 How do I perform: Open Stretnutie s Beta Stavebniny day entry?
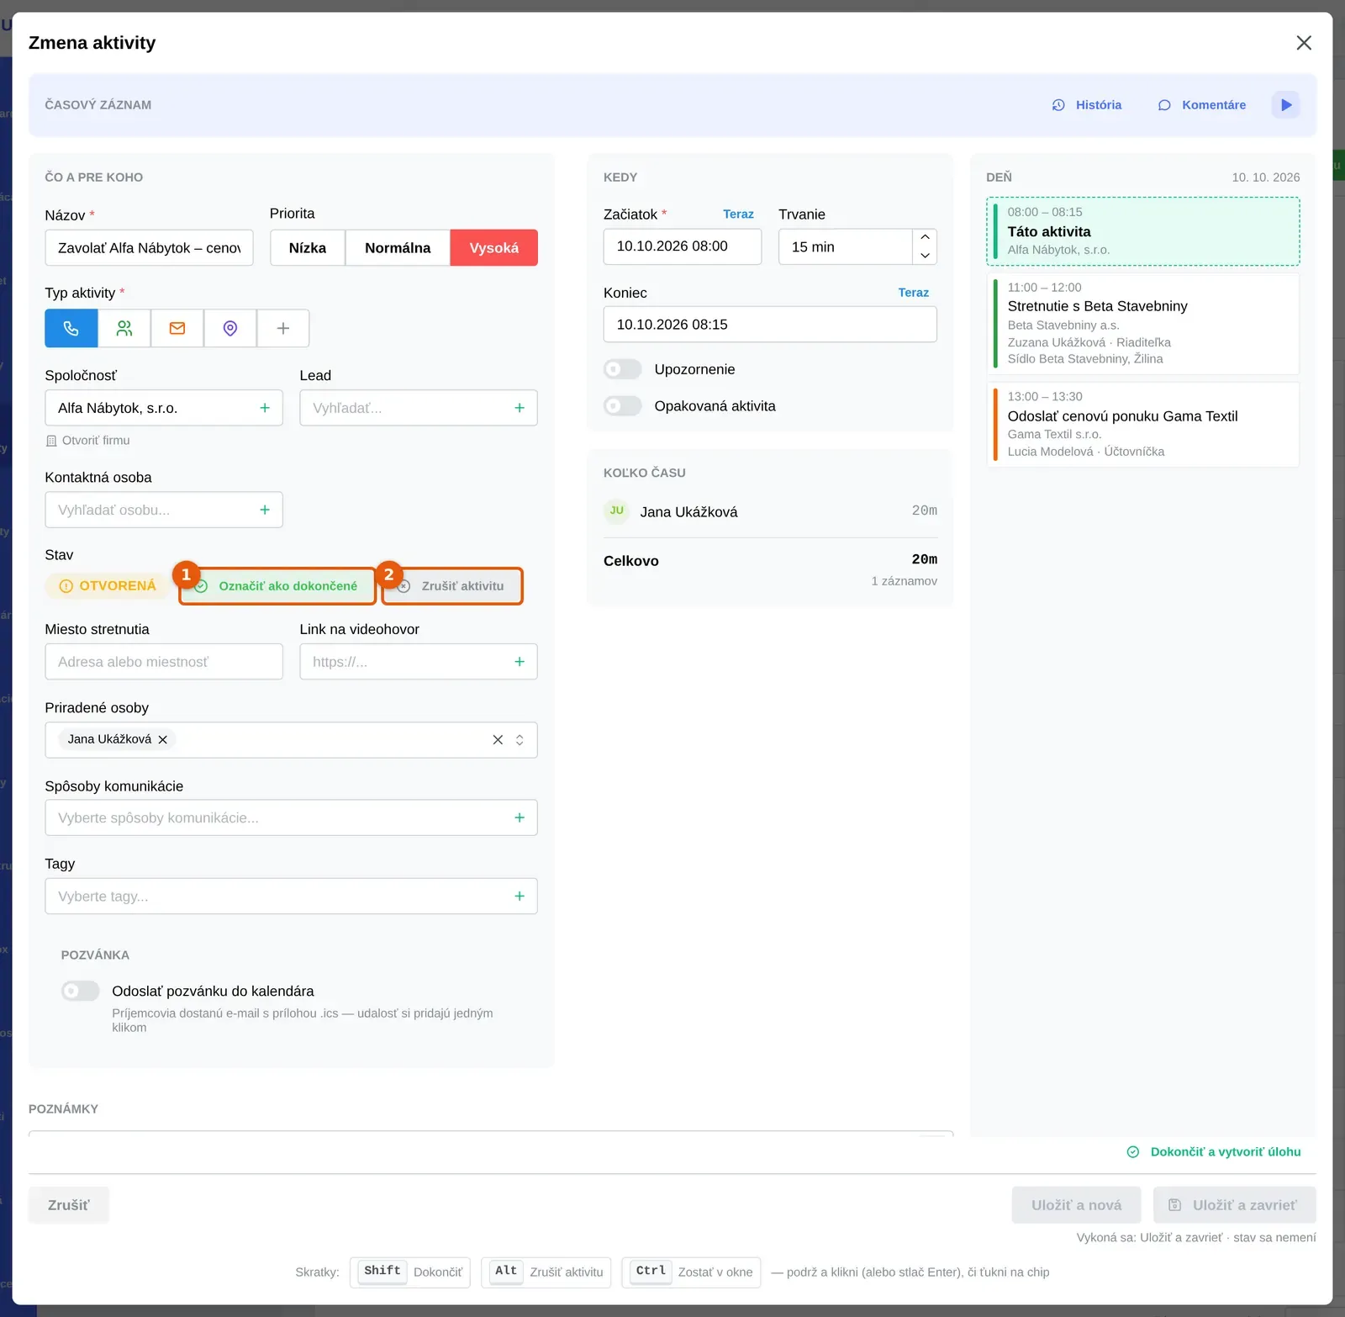coord(1143,324)
